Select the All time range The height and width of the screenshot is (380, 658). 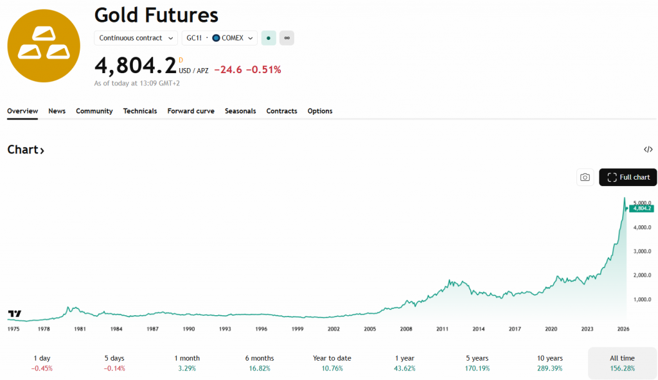tap(622, 363)
